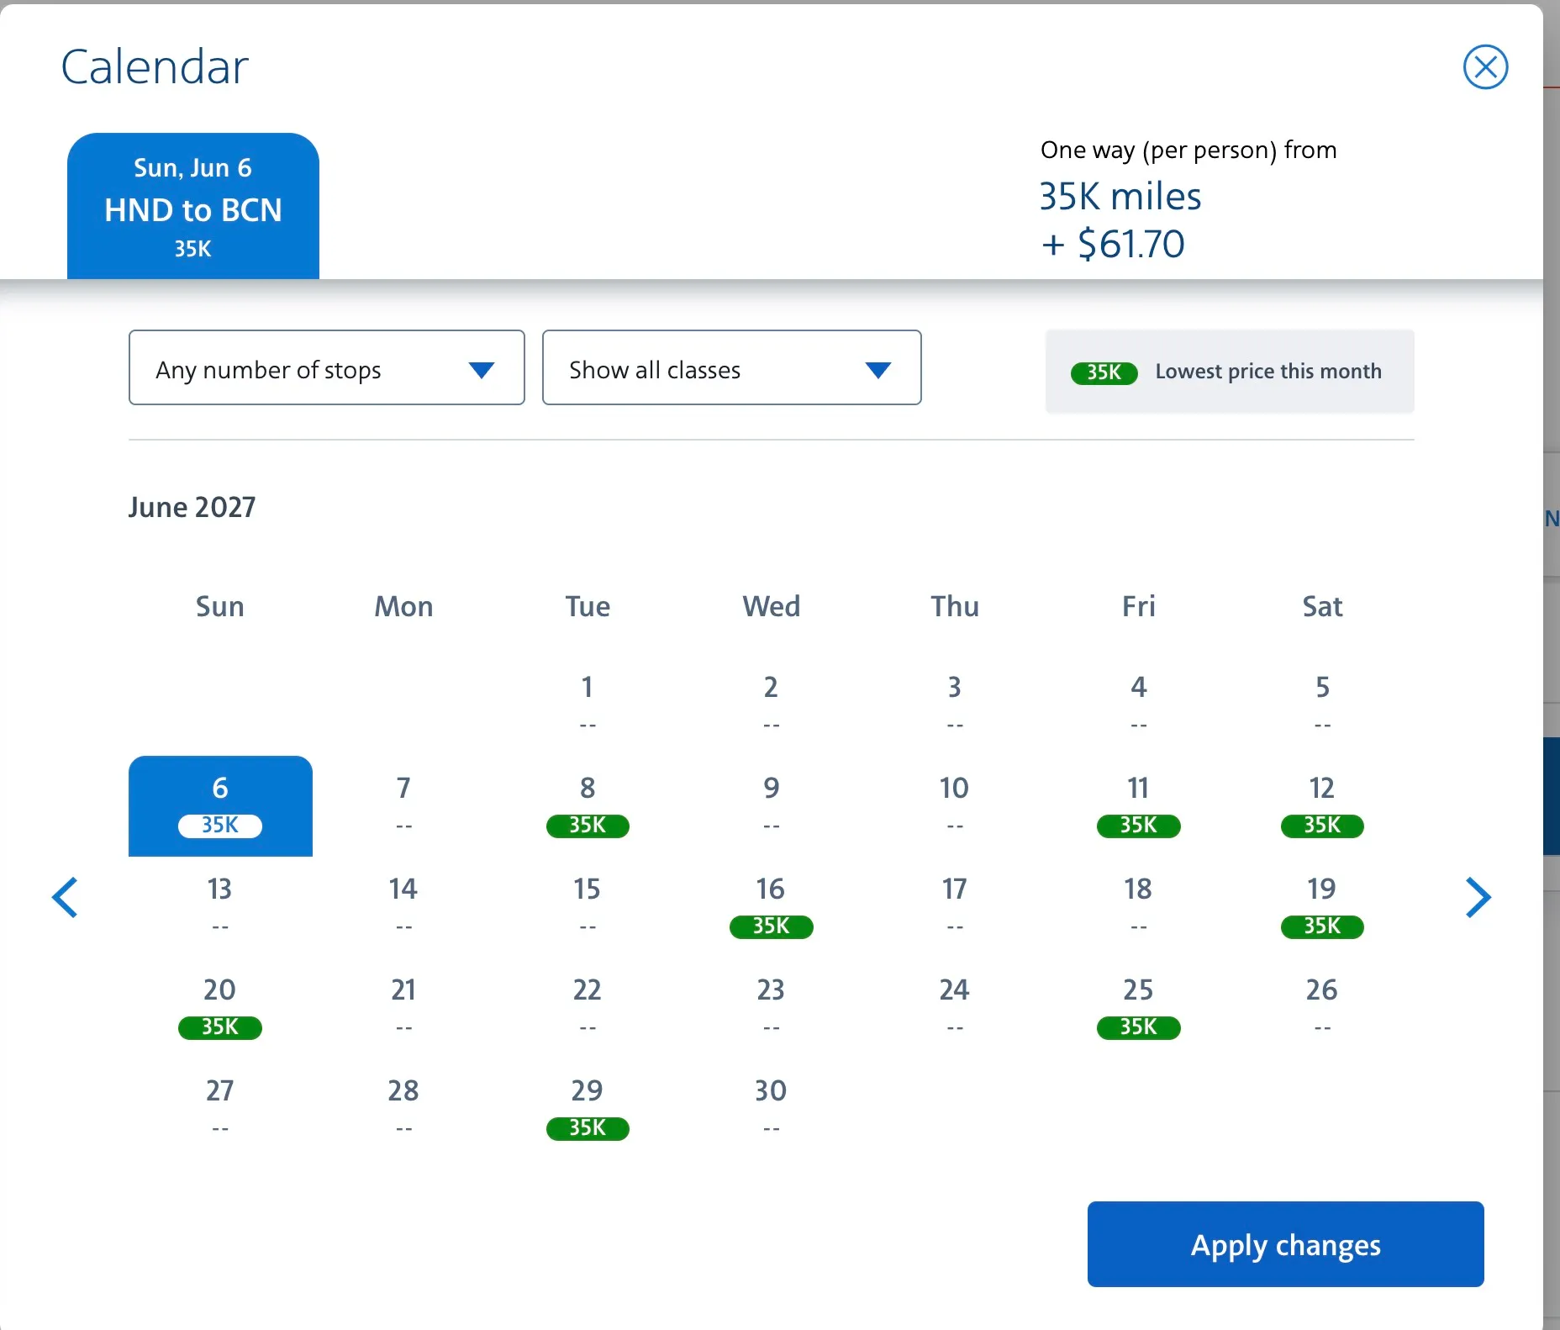Click the blue arrow on stops dropdown
Screen dimensions: 1560x1330
point(482,370)
